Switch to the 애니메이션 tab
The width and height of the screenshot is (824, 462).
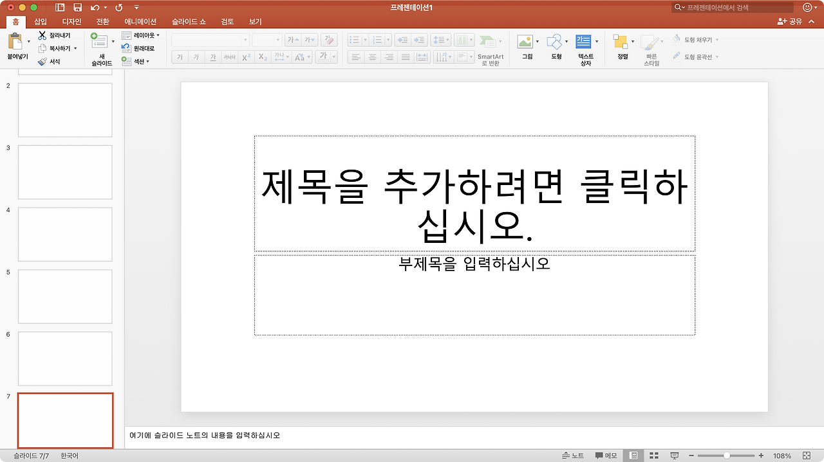[x=140, y=21]
